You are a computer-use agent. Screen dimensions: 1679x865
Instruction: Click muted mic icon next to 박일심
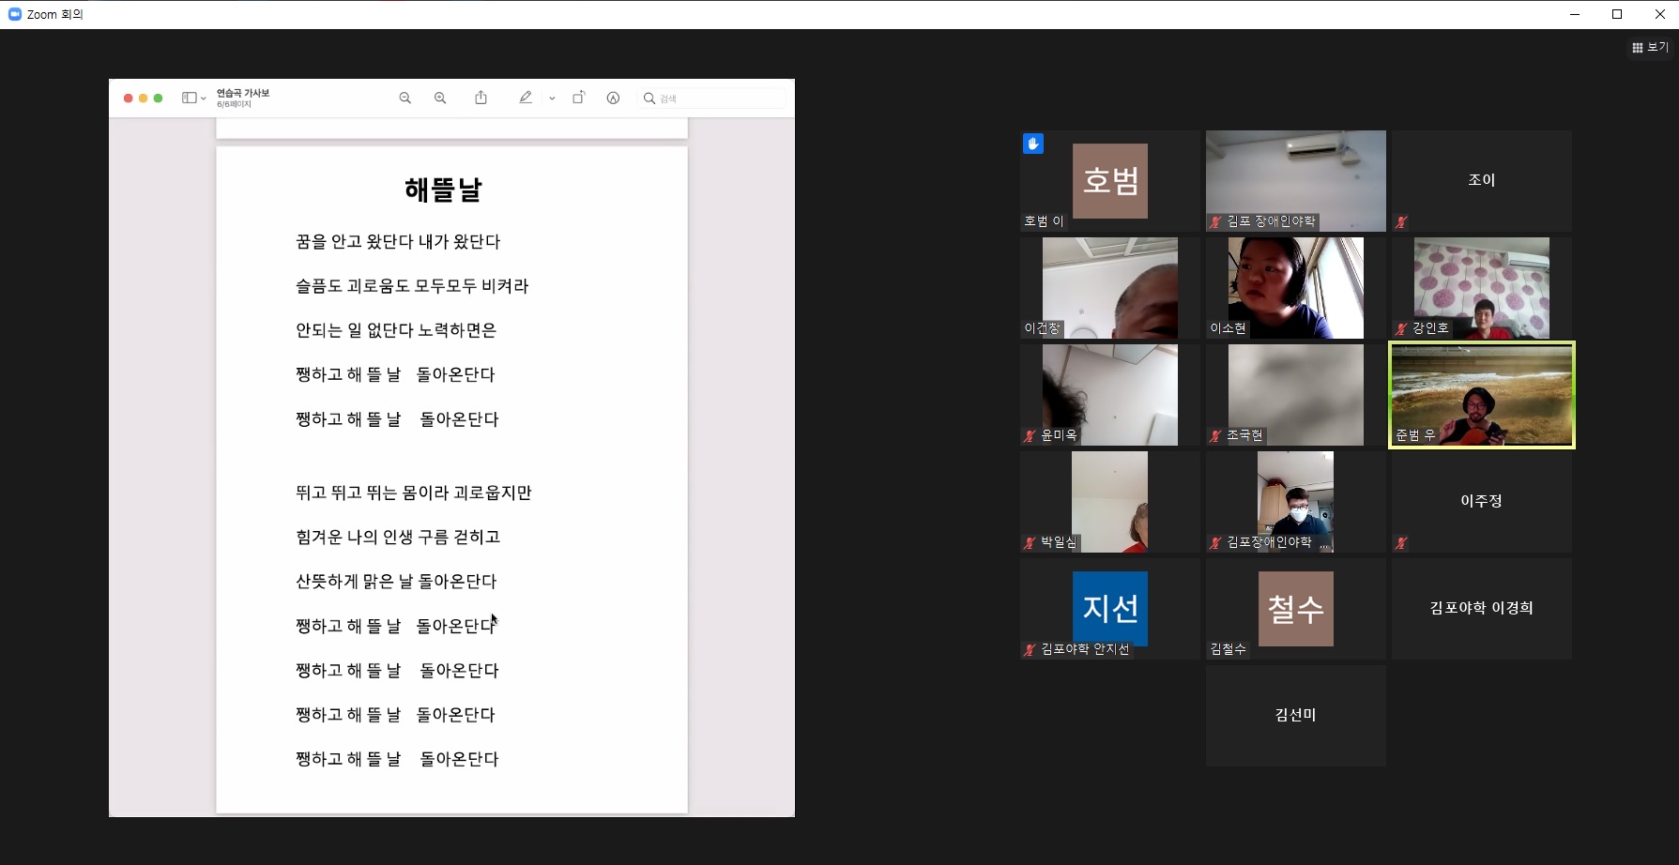click(1030, 543)
